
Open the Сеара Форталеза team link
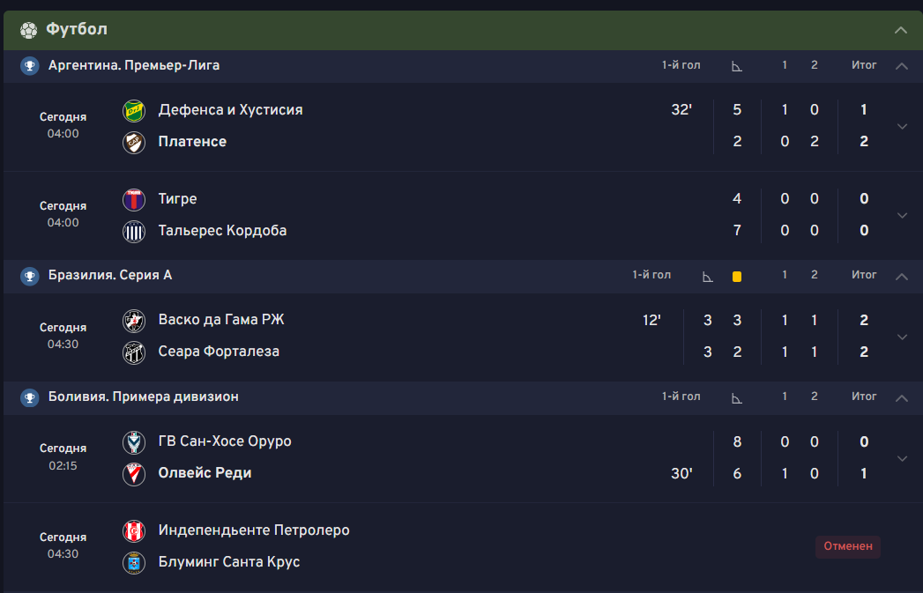tap(219, 352)
